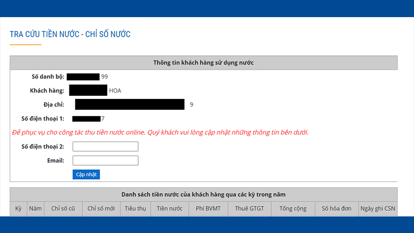Select the Ngày ghi CSN column header
This screenshot has height=233, width=414.
coord(378,209)
